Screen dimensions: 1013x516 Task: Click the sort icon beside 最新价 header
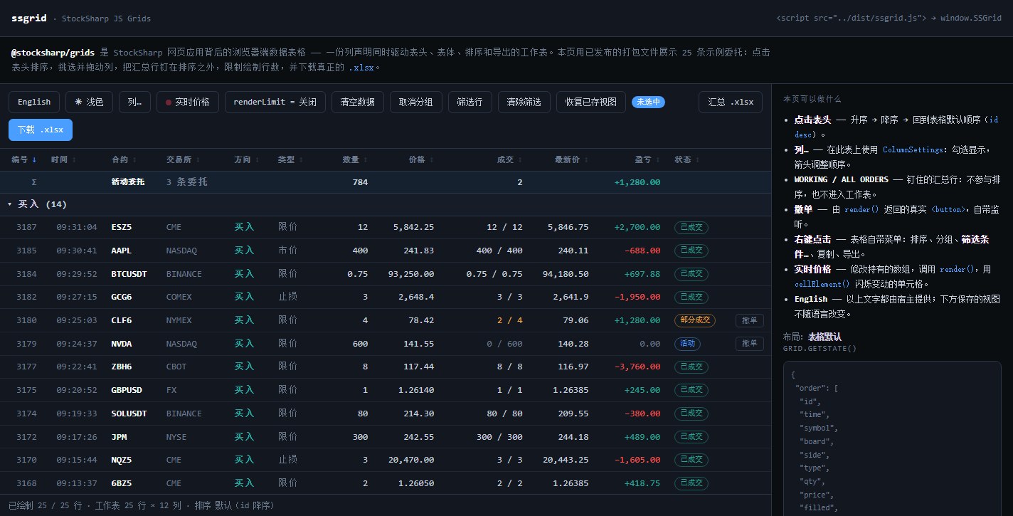(586, 160)
